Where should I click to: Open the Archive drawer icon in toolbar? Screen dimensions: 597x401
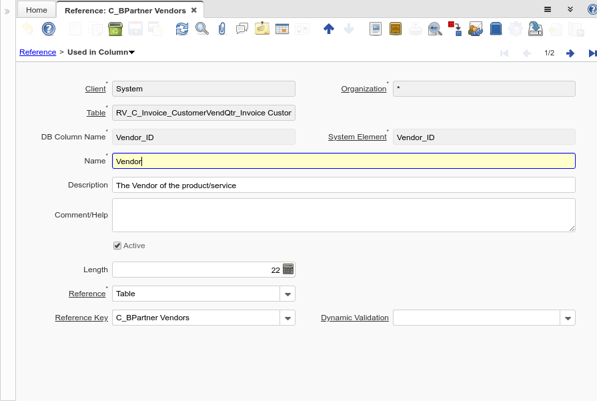(396, 29)
